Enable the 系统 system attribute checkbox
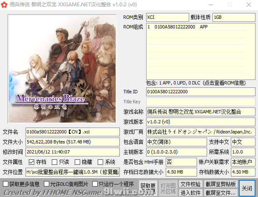 (x=101, y=162)
